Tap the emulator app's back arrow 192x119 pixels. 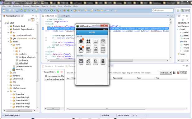pos(78,33)
